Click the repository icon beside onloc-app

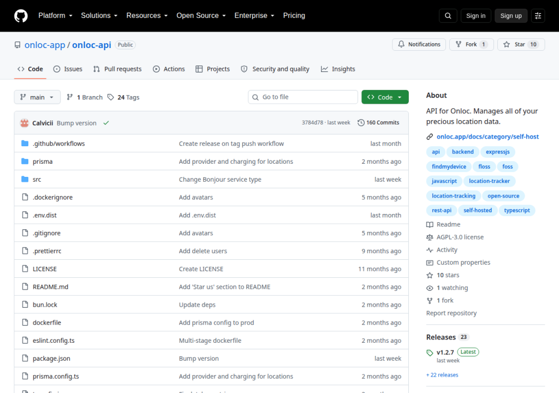[17, 45]
